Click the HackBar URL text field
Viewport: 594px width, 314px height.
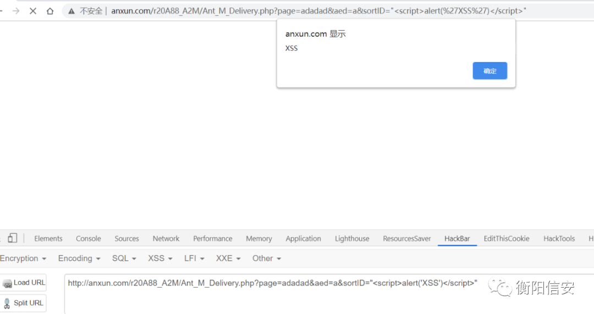329,294
